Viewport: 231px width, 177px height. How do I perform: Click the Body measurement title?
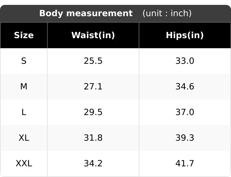(x=86, y=13)
